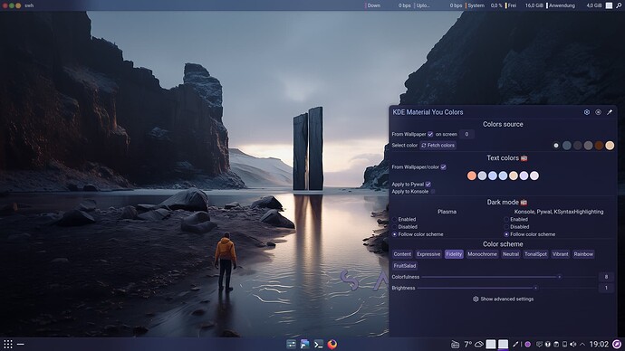Click the Fetch colors button
The height and width of the screenshot is (351, 625).
click(x=438, y=146)
